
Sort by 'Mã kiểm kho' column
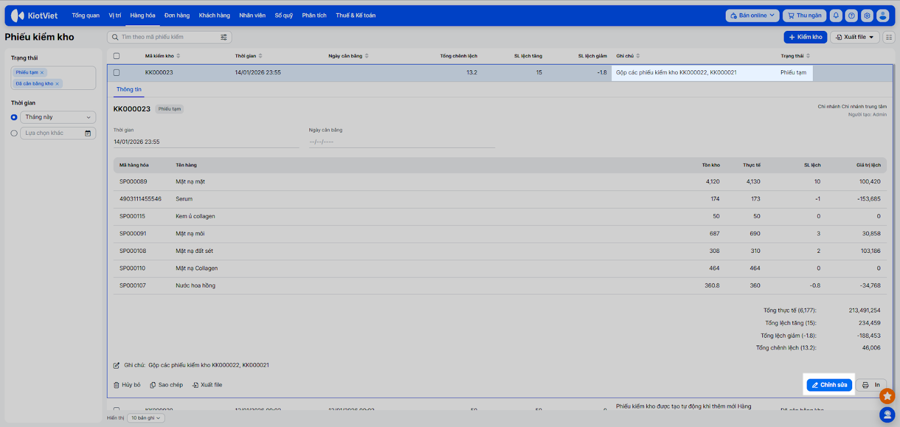click(x=178, y=56)
